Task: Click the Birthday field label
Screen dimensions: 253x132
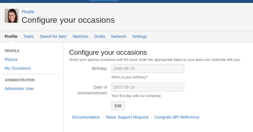Action: tap(99, 68)
